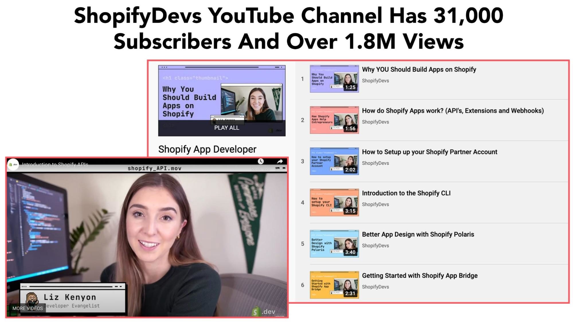573x322 pixels.
Task: Click the small SUBSCRIBE watermark icon
Action: (279, 316)
